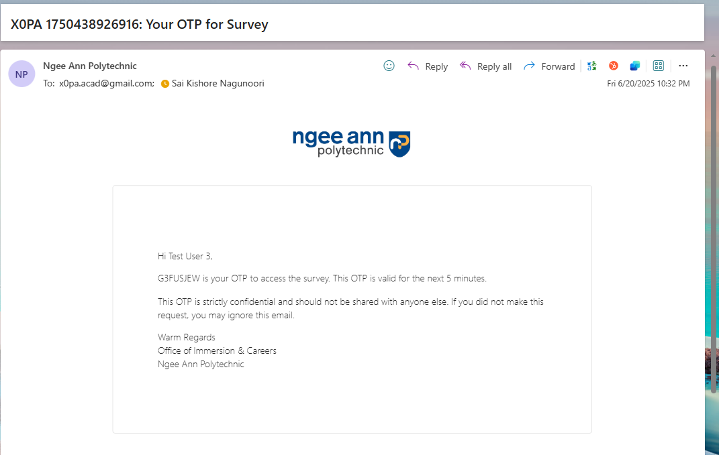Reply to the email
This screenshot has width=719, height=455.
tap(436, 66)
